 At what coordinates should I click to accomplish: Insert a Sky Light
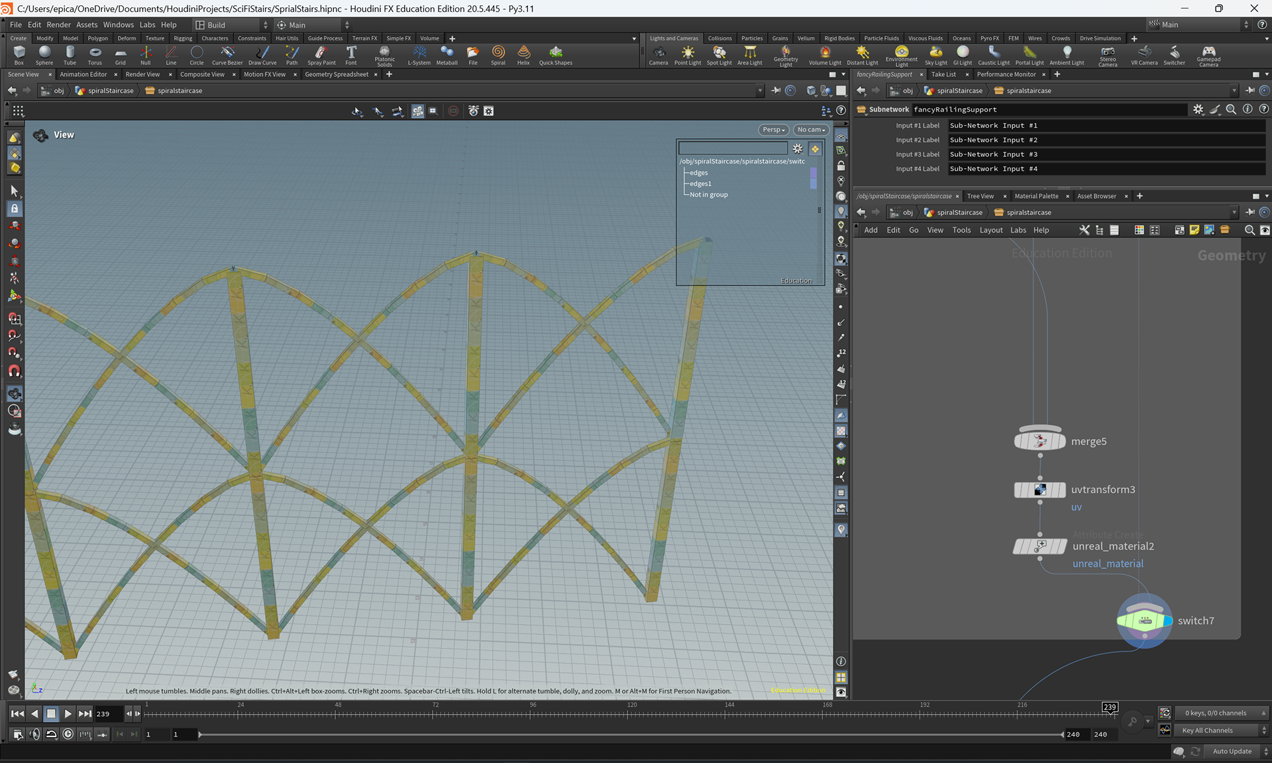point(936,56)
